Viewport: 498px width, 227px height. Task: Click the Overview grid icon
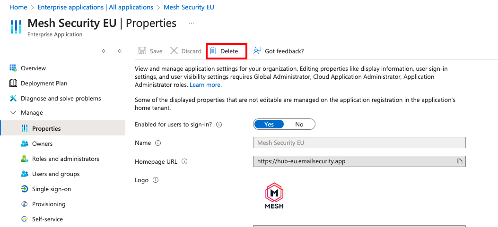pos(13,68)
